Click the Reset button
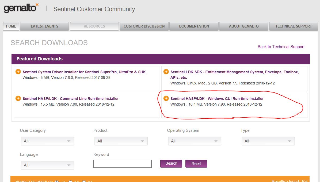Image resolution: width=320 pixels, height=182 pixels. tap(196, 164)
